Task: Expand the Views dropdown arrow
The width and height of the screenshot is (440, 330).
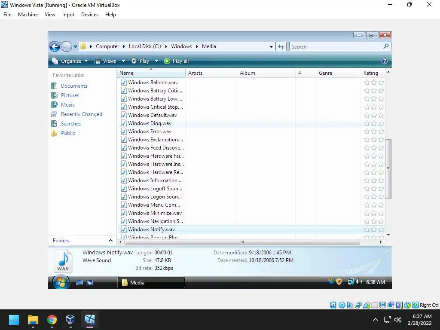Action: click(x=123, y=61)
